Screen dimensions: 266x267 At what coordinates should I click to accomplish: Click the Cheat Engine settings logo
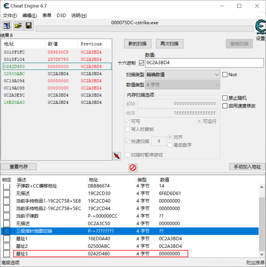coord(260,27)
